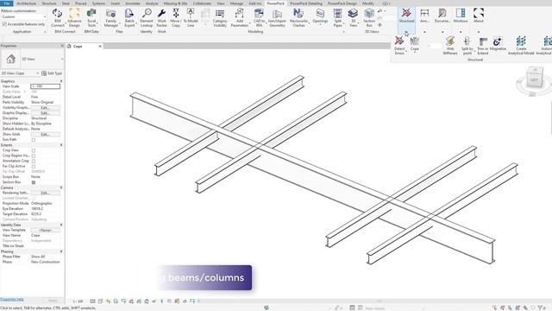Enable the Sun Path checkbox
The width and height of the screenshot is (552, 311).
34,140
